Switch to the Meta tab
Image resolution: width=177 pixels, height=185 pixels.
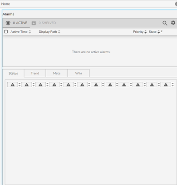pyautogui.click(x=57, y=73)
